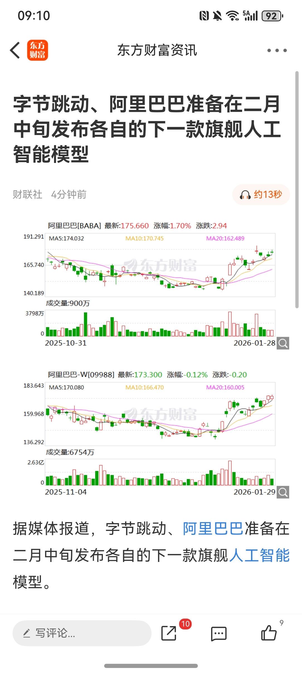302x673 pixels.
Task: Tap the 涨幅:1.70% change value
Action: pos(172,226)
